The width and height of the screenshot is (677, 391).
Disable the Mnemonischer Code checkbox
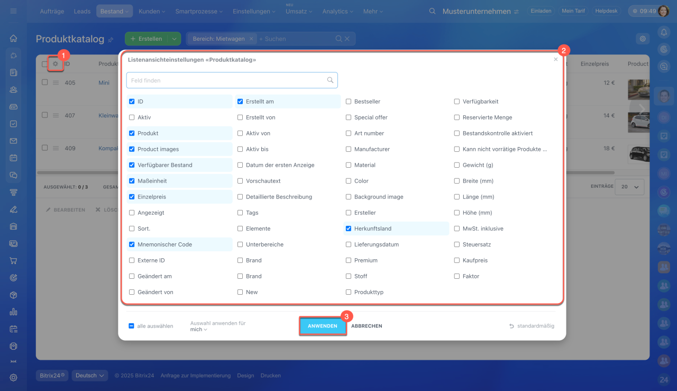132,244
